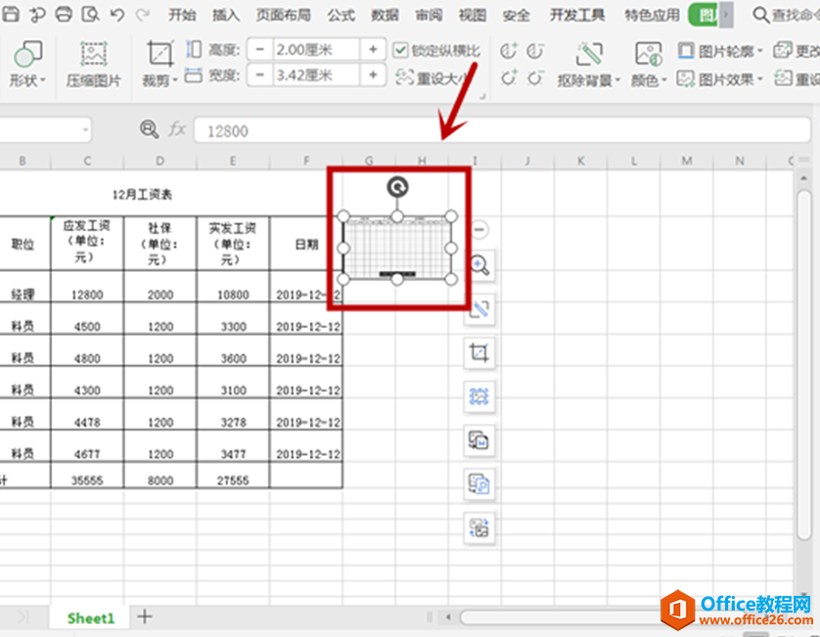Click floating picture edit pencil icon
820x637 pixels.
click(479, 308)
